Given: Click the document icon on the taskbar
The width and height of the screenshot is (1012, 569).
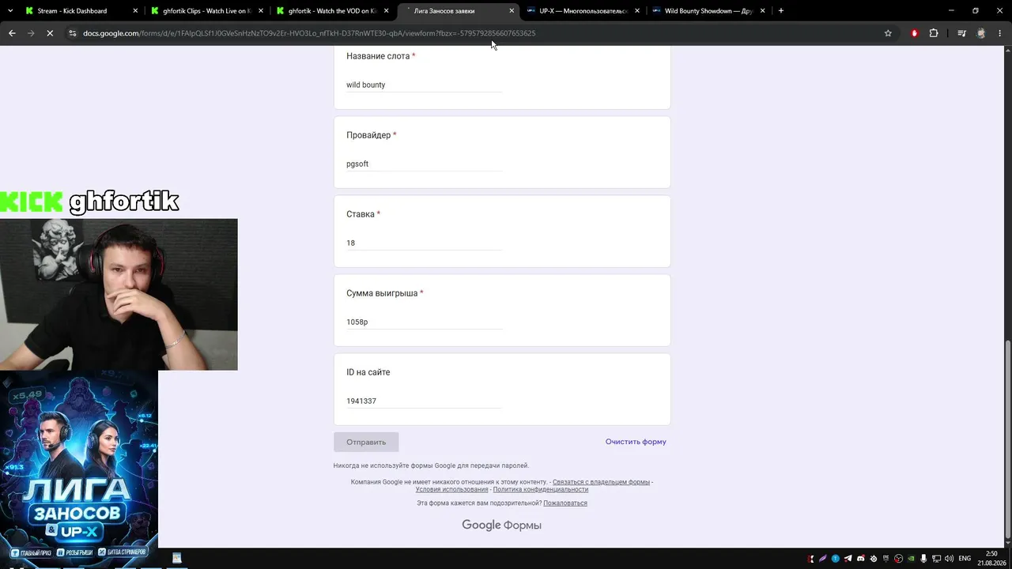Looking at the screenshot, I should pos(177,558).
